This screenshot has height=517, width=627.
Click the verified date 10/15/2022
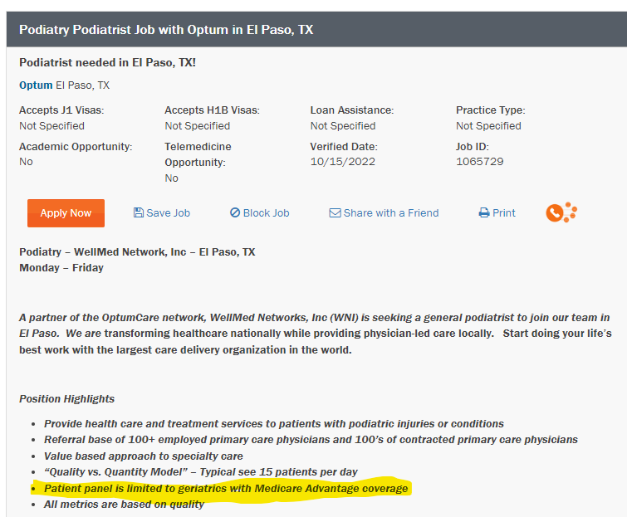click(343, 162)
